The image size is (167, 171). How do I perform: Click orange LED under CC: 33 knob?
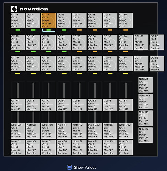[x=80, y=52]
